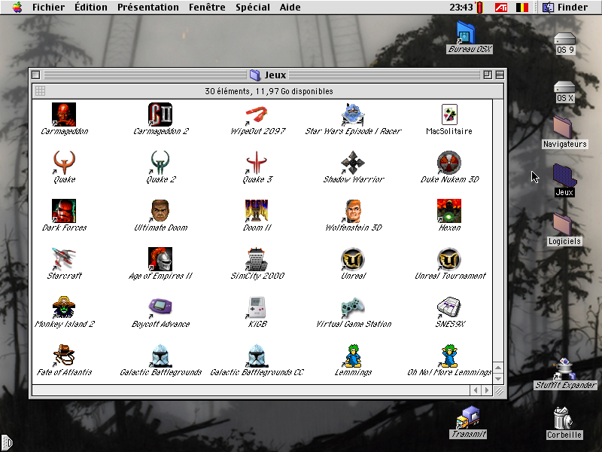Click the Unreal game icon

click(x=353, y=258)
